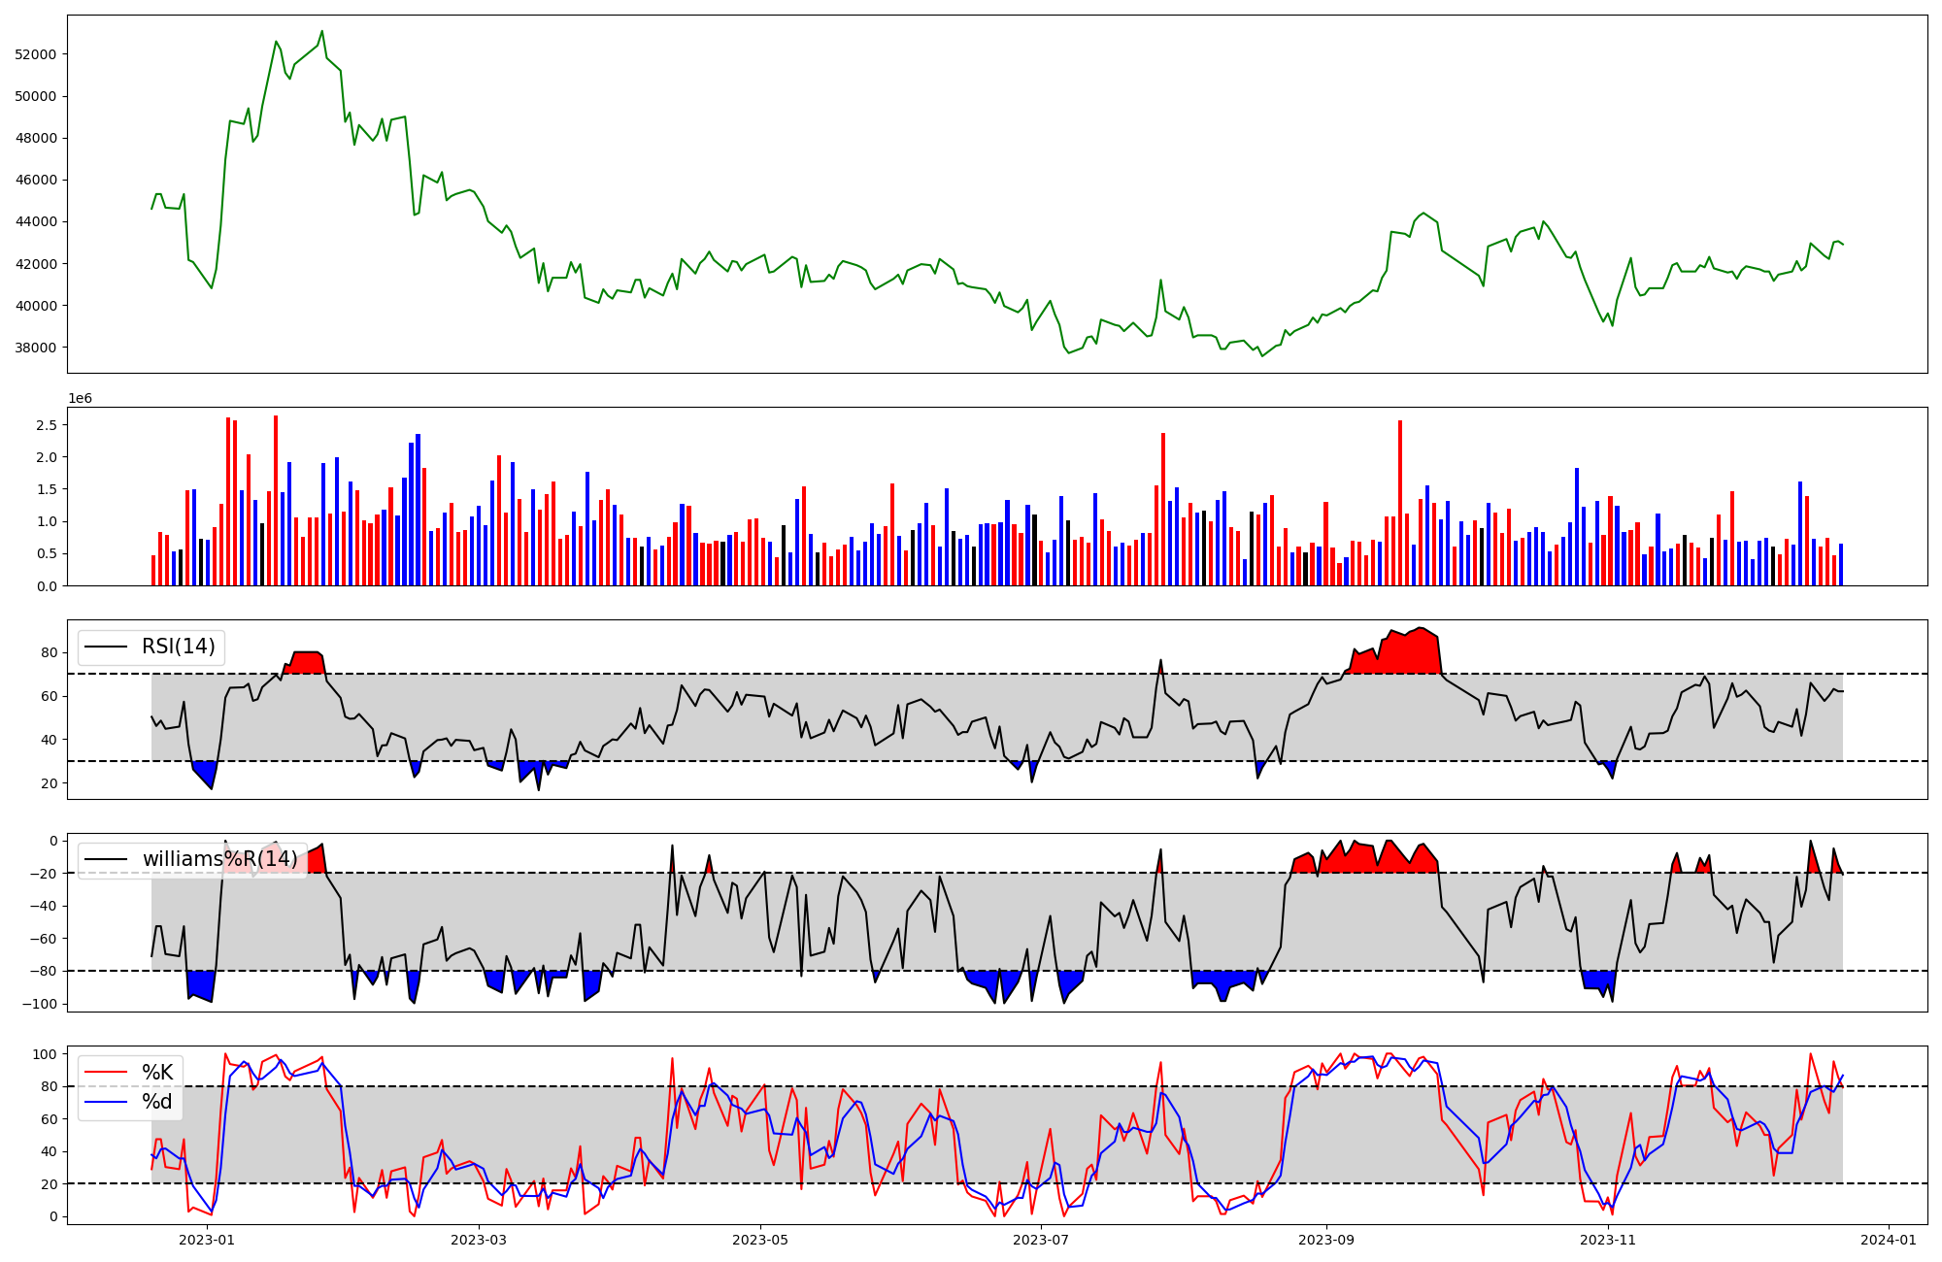Click the RSI(14) legend label
This screenshot has width=1942, height=1262.
179,647
